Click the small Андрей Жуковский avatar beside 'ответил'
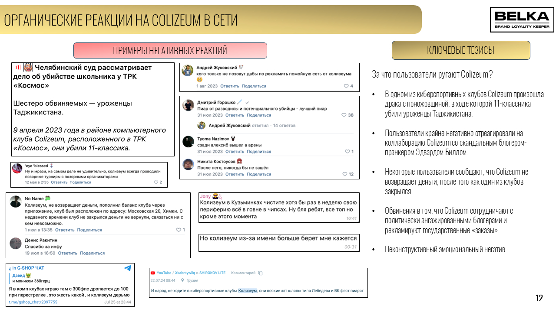Viewport: 556px width, 312px height. (202, 126)
